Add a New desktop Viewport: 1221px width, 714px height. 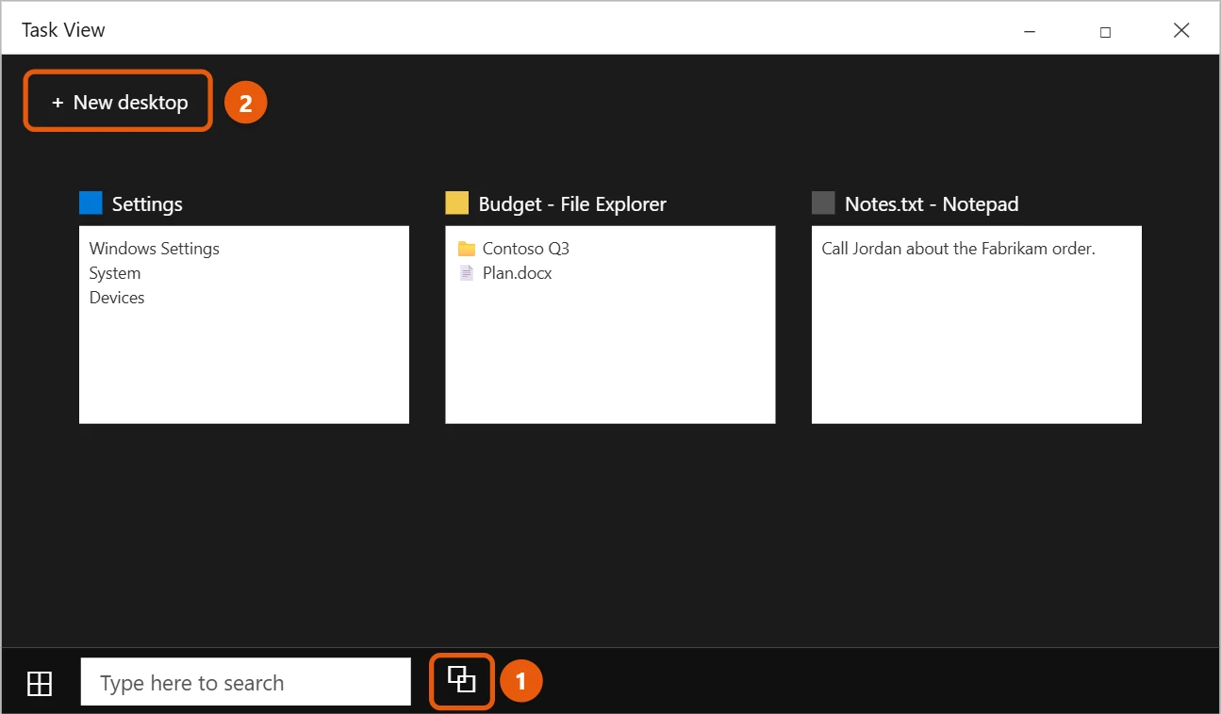tap(119, 103)
